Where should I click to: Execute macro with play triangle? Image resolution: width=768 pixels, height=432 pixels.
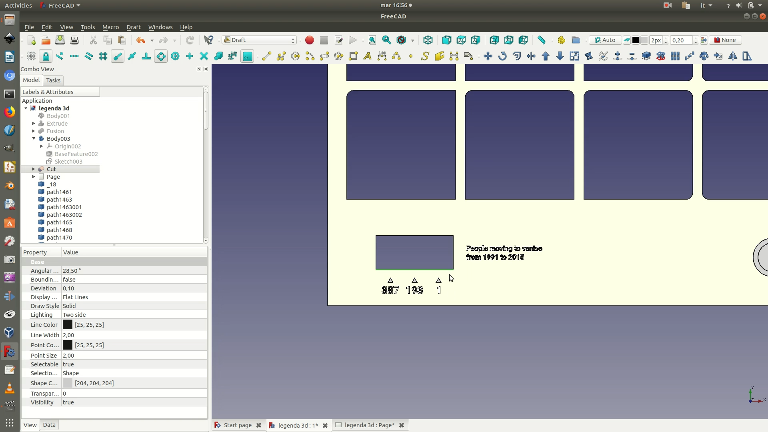[353, 40]
